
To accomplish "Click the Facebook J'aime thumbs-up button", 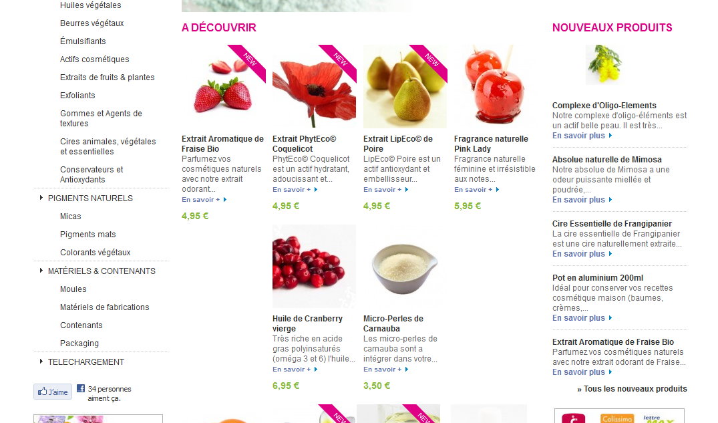I will pos(53,392).
